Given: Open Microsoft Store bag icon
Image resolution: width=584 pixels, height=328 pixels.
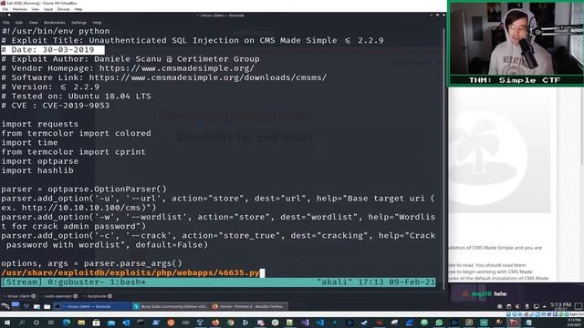Looking at the screenshot, I should [96, 323].
